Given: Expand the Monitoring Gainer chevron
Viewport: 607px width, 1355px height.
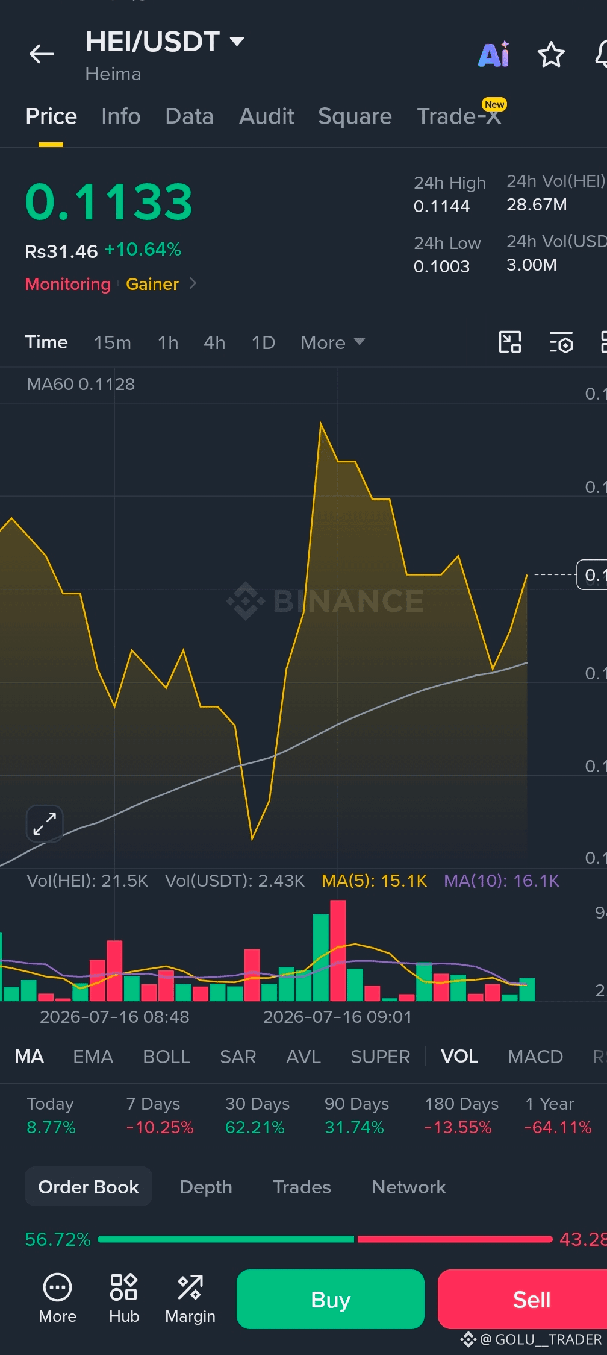Looking at the screenshot, I should point(193,283).
